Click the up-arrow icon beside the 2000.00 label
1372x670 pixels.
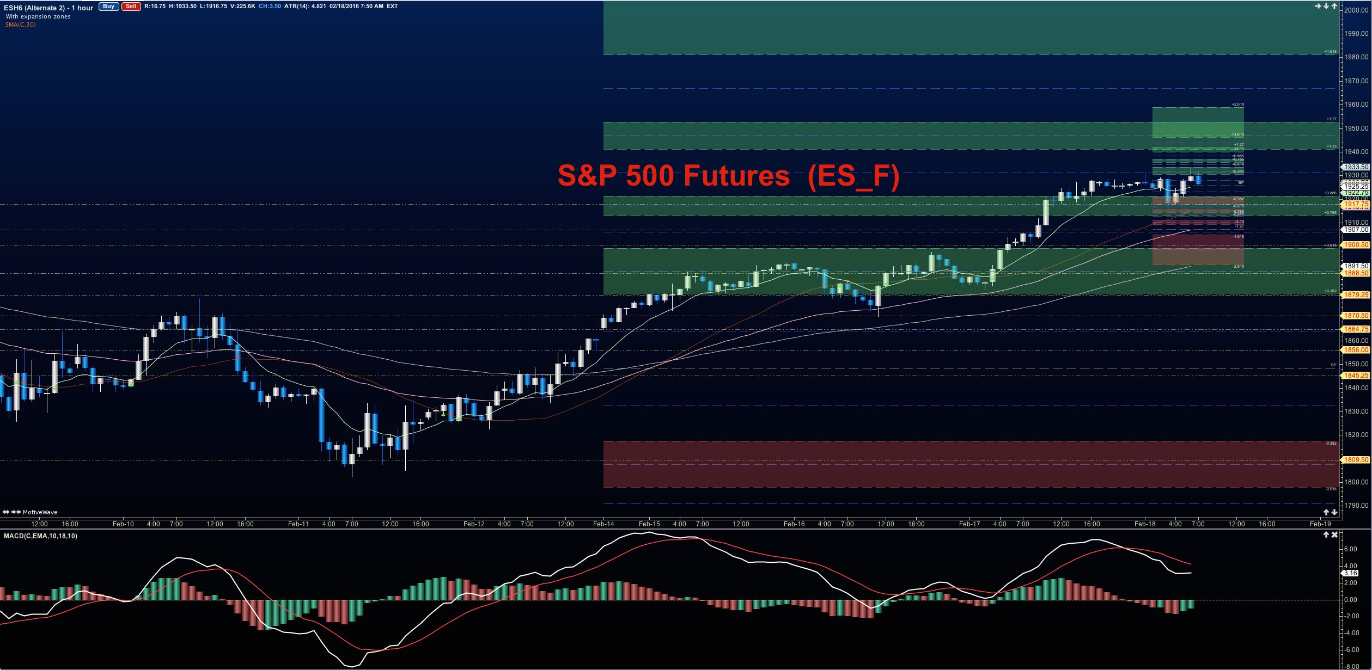[x=1334, y=6]
